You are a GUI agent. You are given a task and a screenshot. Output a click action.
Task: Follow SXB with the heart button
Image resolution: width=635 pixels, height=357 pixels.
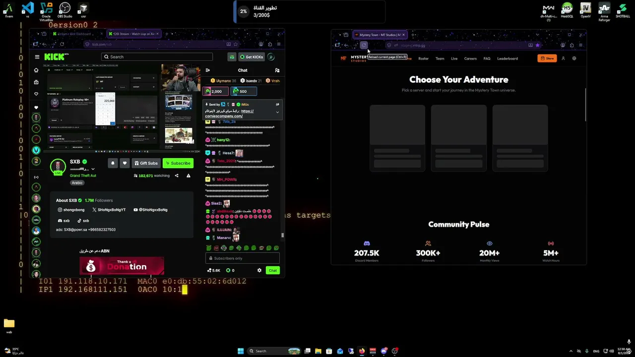[x=125, y=163]
